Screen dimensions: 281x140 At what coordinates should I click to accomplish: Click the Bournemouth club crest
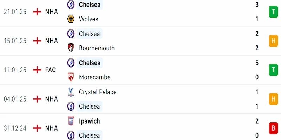click(71, 48)
